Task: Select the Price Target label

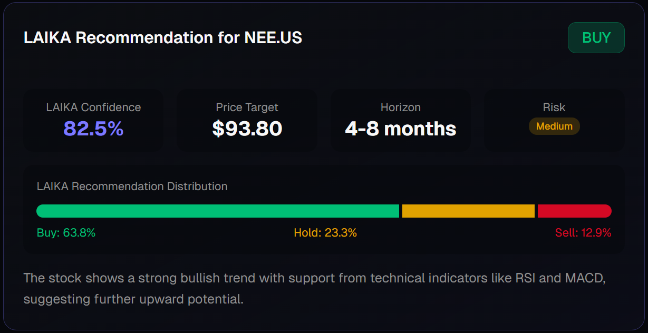Action: click(x=247, y=107)
